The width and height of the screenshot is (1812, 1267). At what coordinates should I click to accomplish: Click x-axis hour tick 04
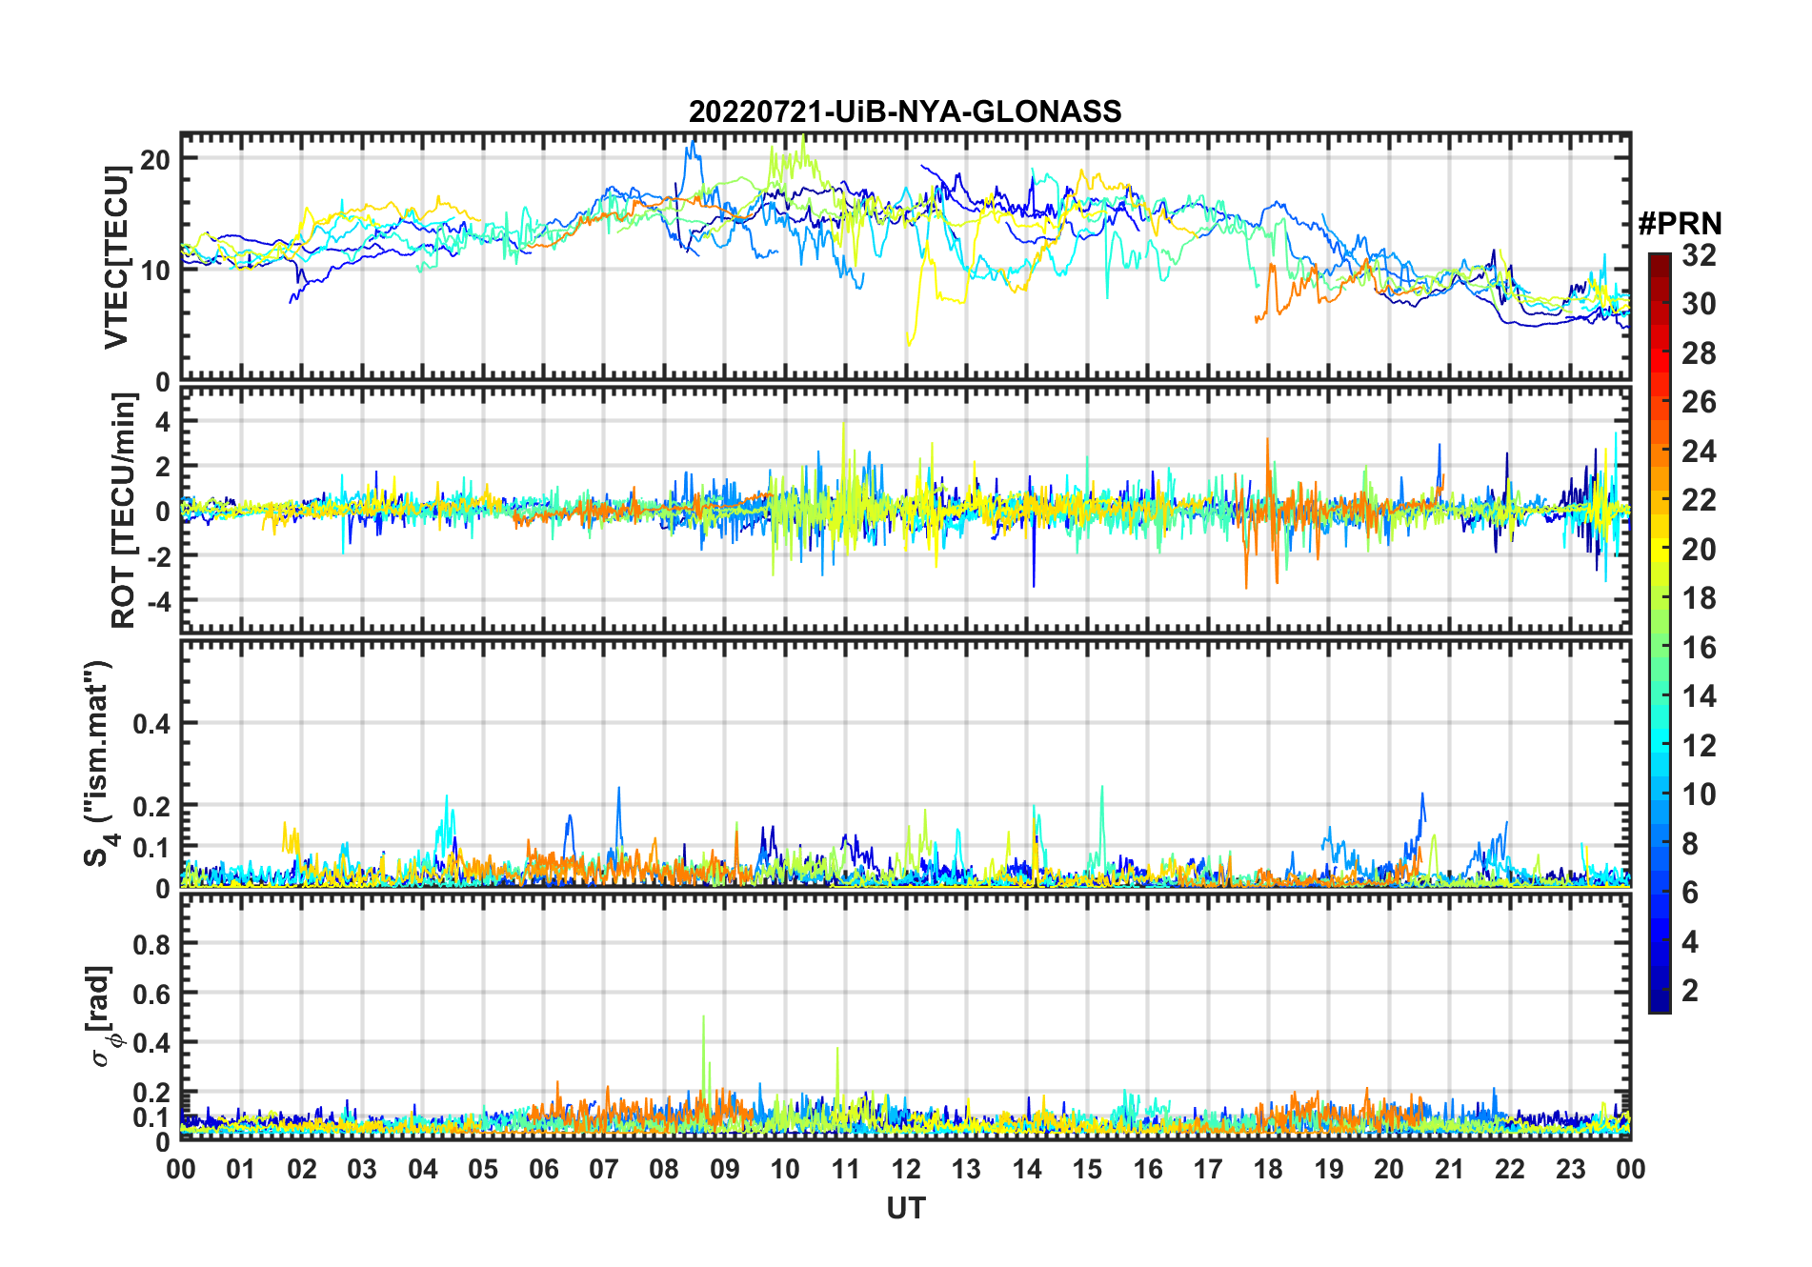423,1169
